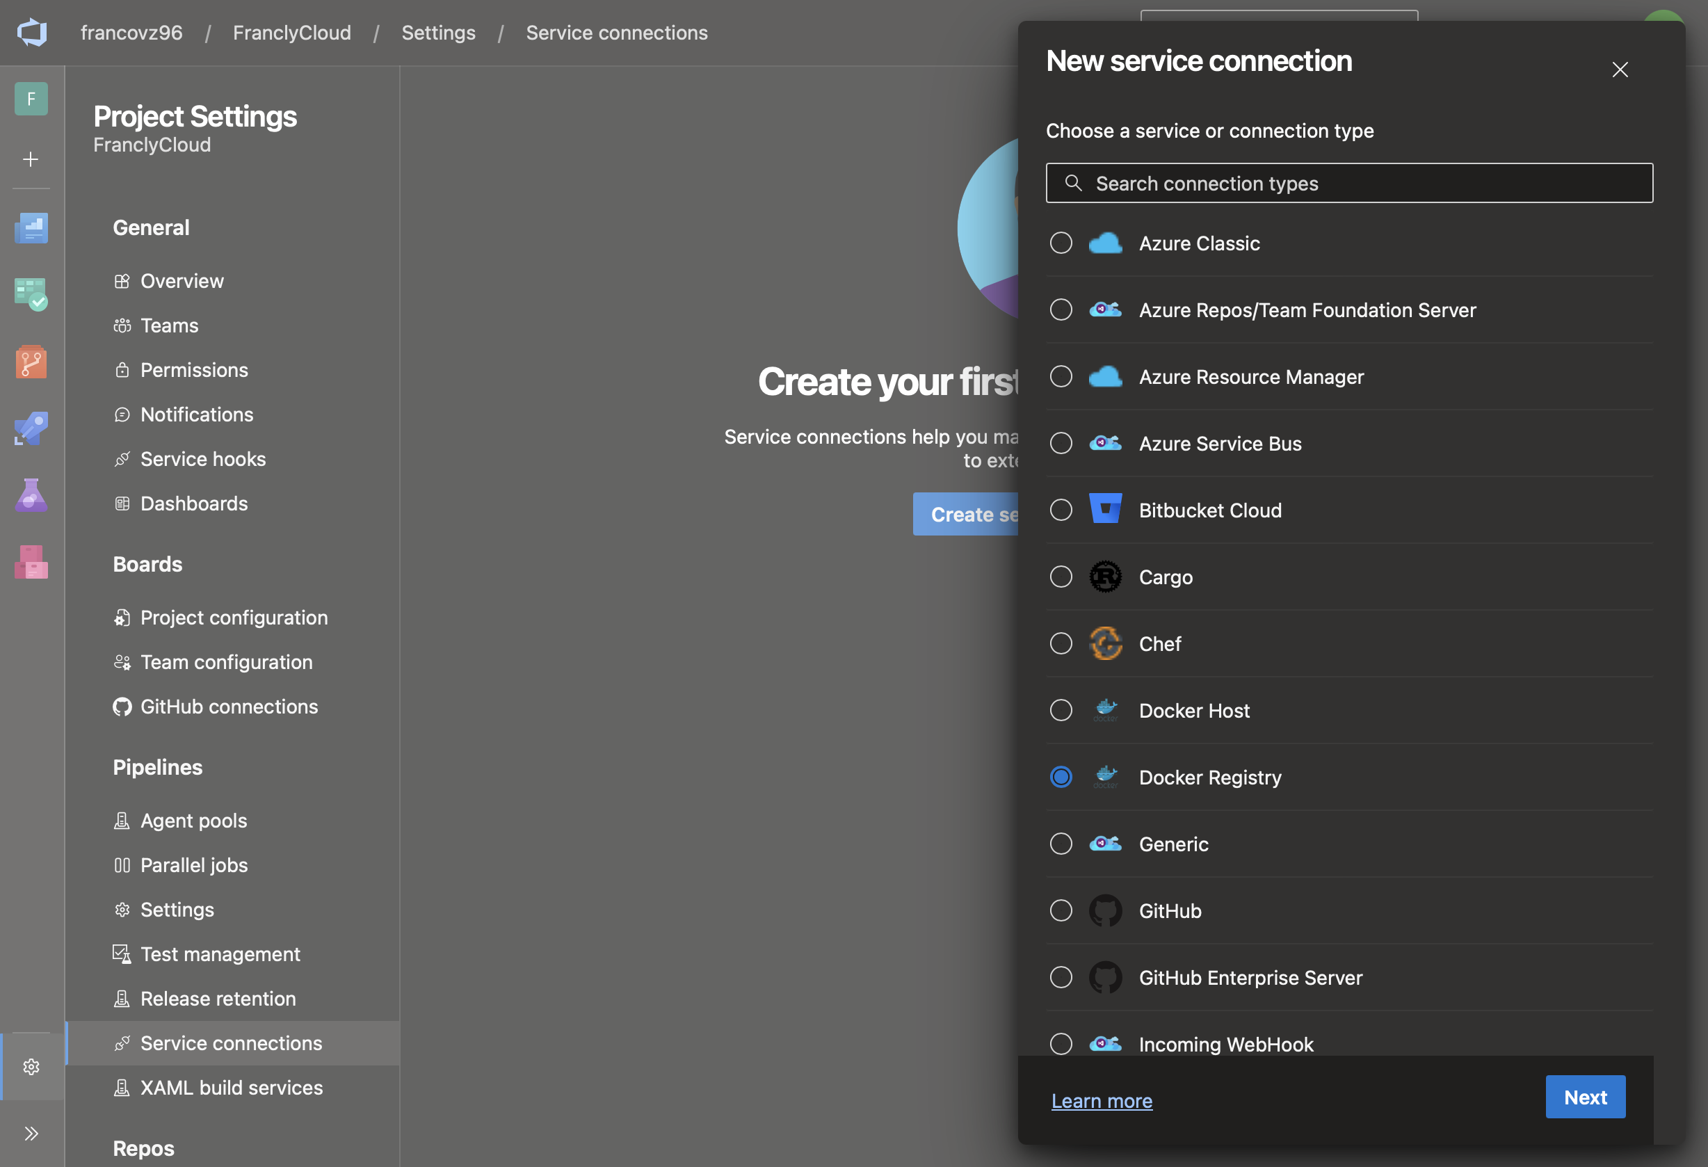Select the Azure Resource Manager radio button
Viewport: 1708px width, 1167px height.
pos(1061,376)
